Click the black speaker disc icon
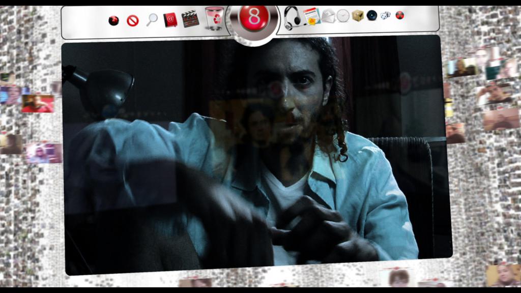Screen dimensions: 521x293 pyautogui.click(x=372, y=15)
